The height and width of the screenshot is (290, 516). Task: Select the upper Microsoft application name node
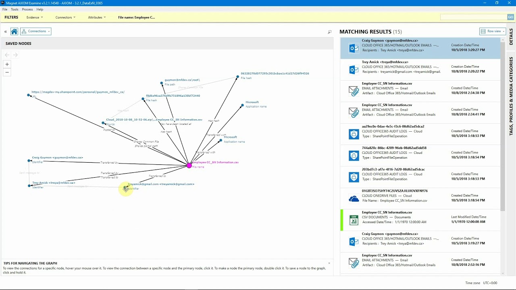[243, 106]
